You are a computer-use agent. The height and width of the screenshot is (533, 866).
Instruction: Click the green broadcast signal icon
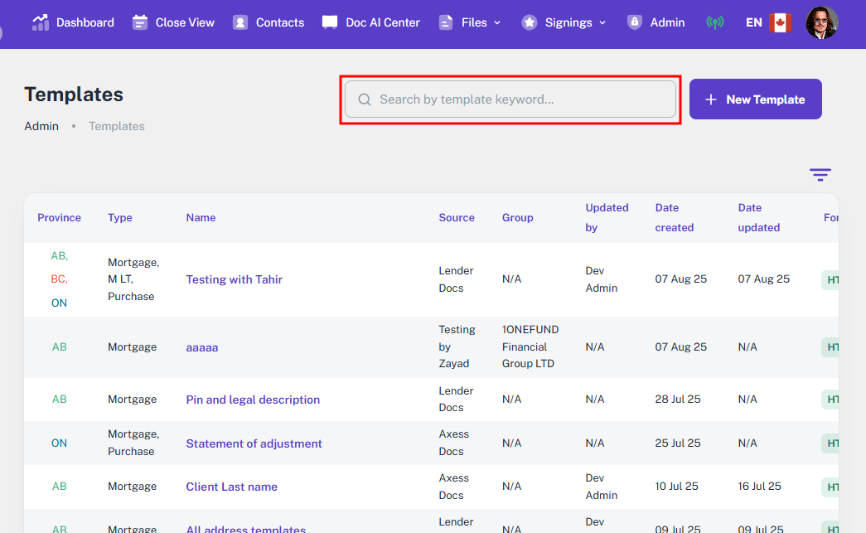(714, 22)
